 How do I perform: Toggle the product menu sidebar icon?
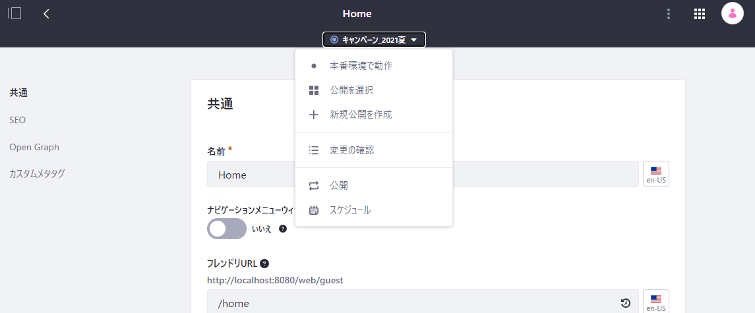[15, 13]
